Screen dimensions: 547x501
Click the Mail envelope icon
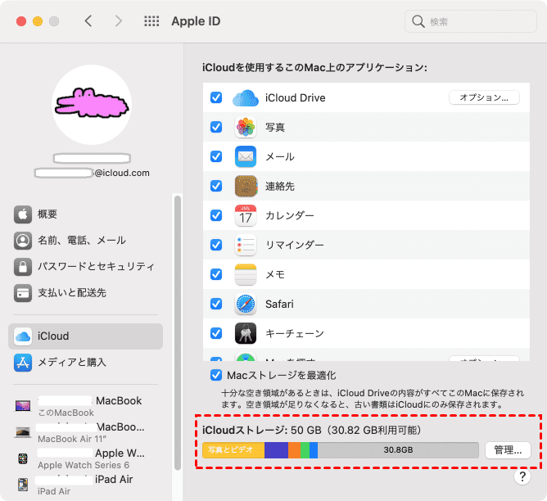(x=246, y=156)
